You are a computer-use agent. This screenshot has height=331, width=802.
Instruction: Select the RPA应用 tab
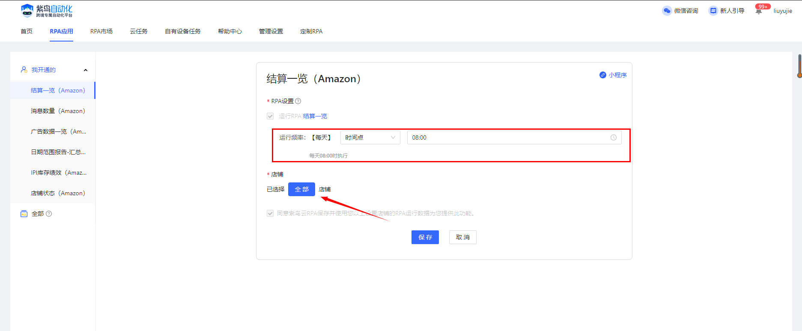61,31
